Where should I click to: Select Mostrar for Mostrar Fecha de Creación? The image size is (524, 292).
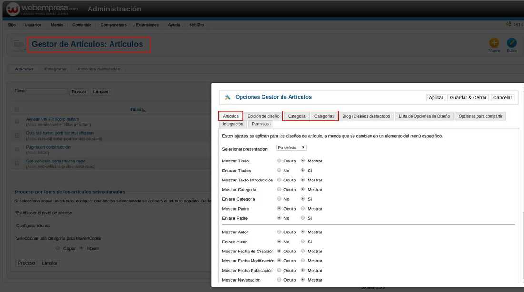303,251
